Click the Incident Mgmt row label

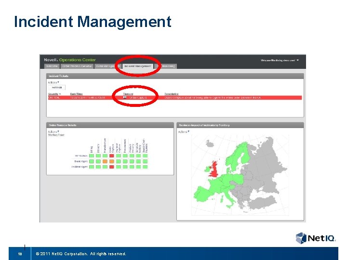coord(80,167)
